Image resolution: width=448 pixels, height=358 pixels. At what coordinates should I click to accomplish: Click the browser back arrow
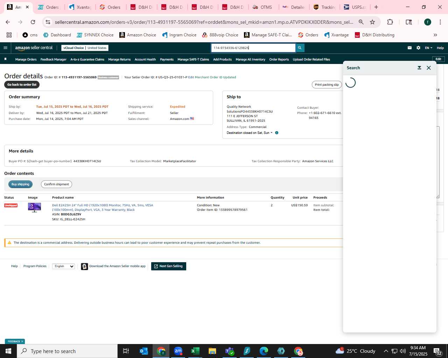pos(8,22)
